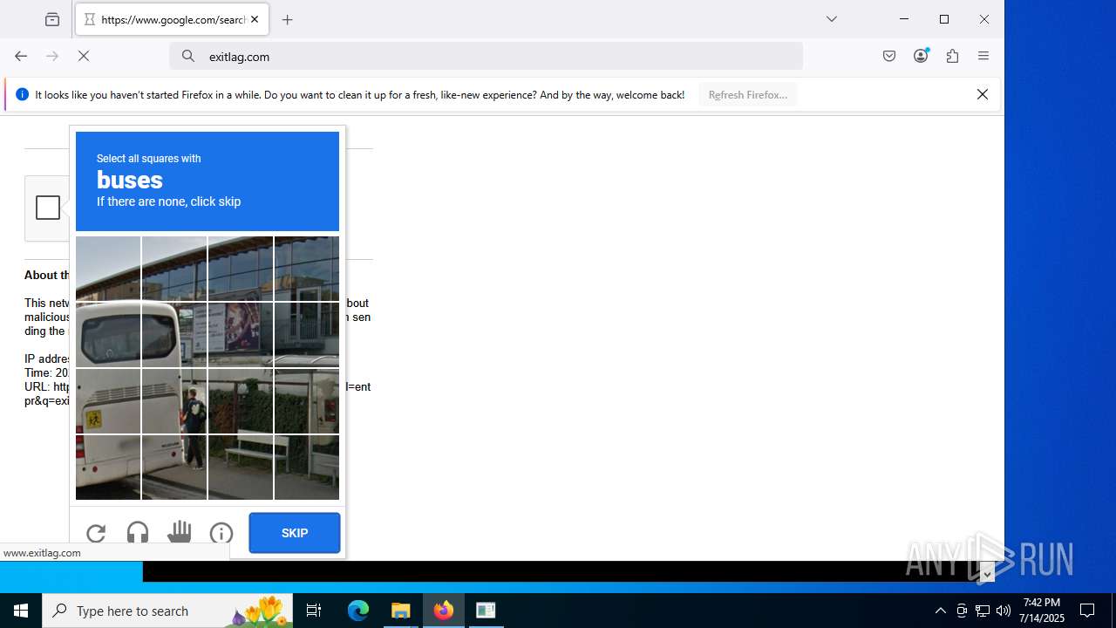Viewport: 1116px width, 628px height.
Task: Launch Microsoft Edge from the taskbar
Action: coord(358,611)
